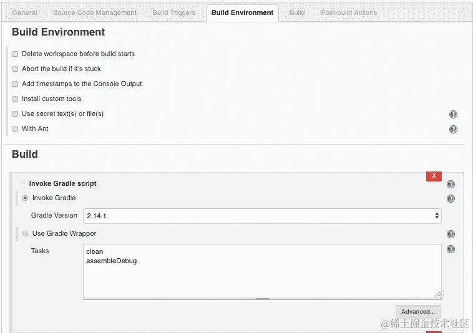Enable Delete workspace before build starts
Image resolution: width=473 pixels, height=333 pixels.
click(15, 54)
